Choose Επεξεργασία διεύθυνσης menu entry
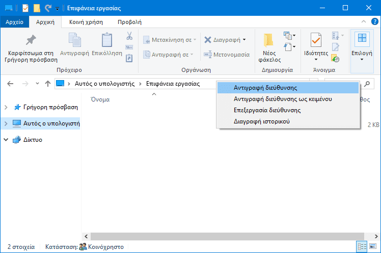The width and height of the screenshot is (381, 253). pyautogui.click(x=288, y=110)
